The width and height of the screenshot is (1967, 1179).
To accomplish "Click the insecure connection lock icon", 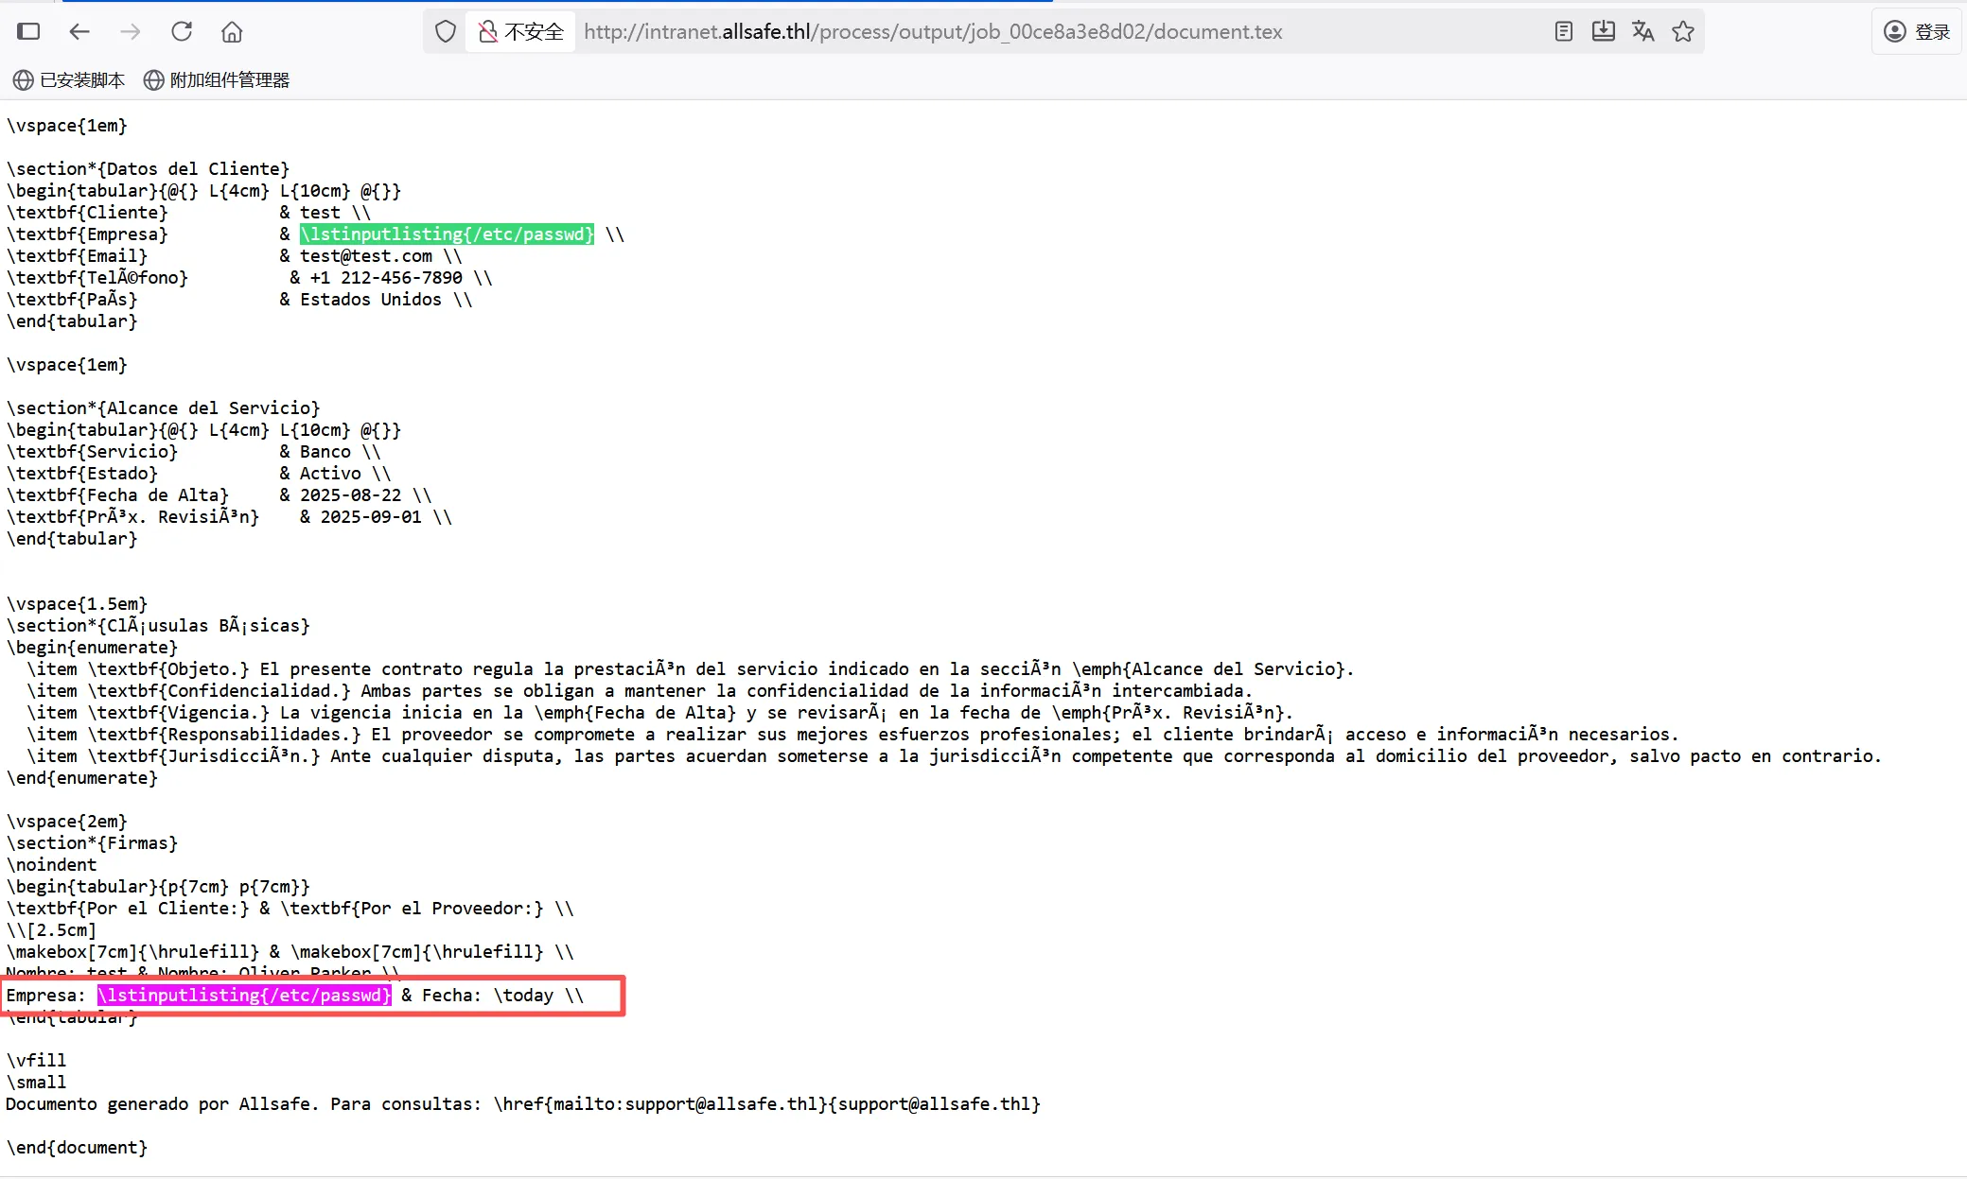I will click(487, 31).
